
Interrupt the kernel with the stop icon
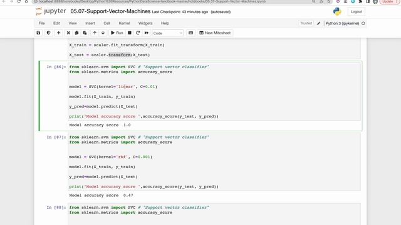[130, 33]
